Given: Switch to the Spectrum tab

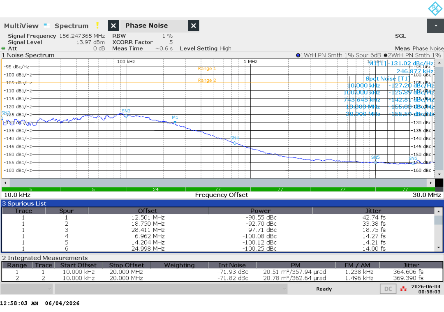Looking at the screenshot, I should coord(72,26).
